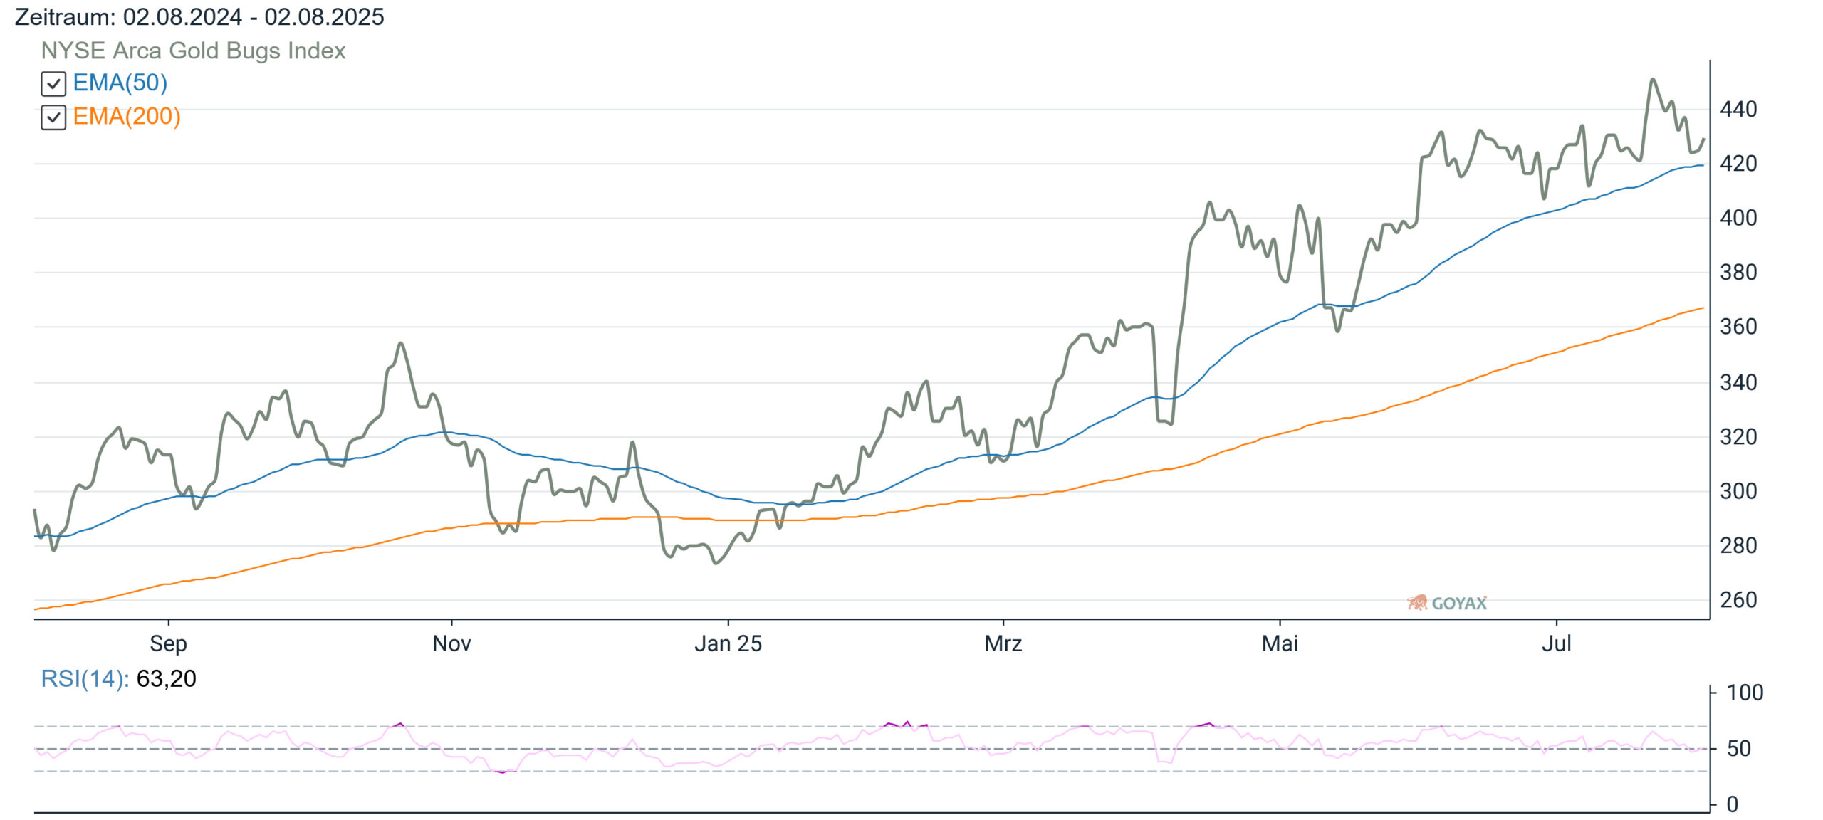The height and width of the screenshot is (820, 1823).
Task: Click the 50 label on RSI axis
Action: tap(1739, 749)
